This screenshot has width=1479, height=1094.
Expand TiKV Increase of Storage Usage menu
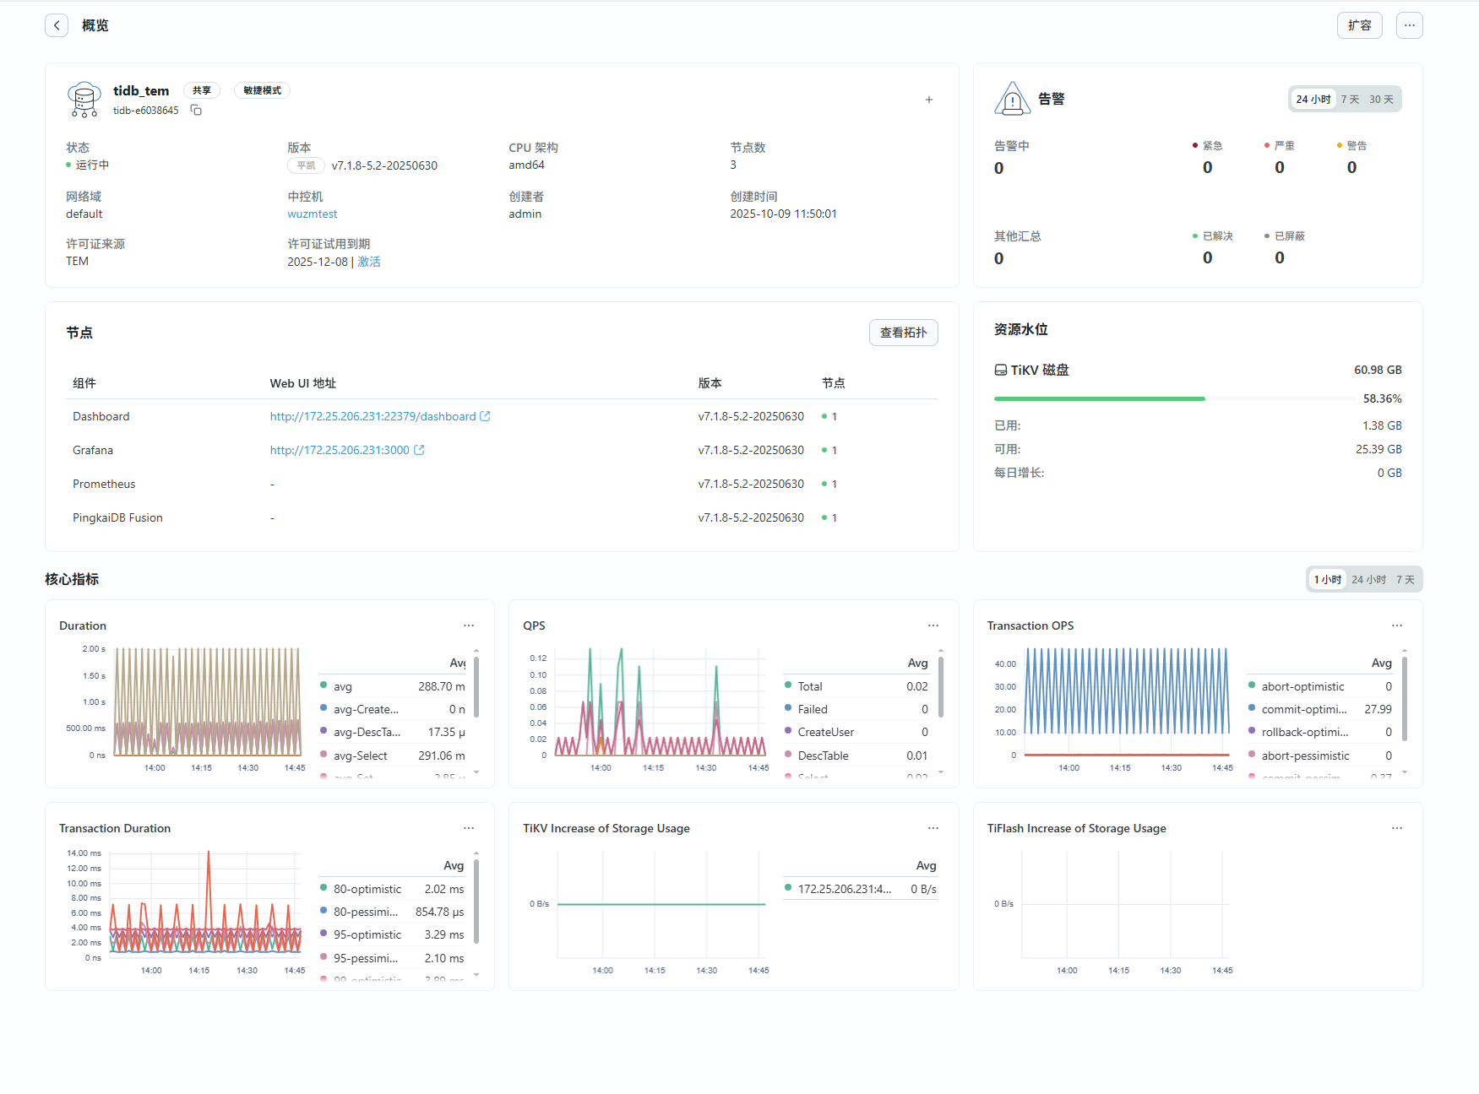(x=933, y=828)
